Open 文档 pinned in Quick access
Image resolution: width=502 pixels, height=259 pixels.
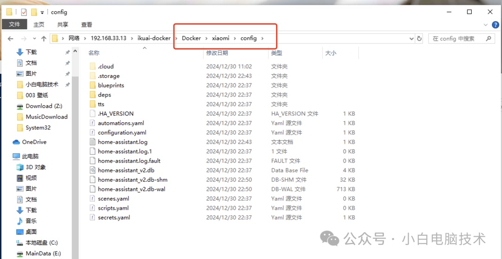[x=31, y=63]
